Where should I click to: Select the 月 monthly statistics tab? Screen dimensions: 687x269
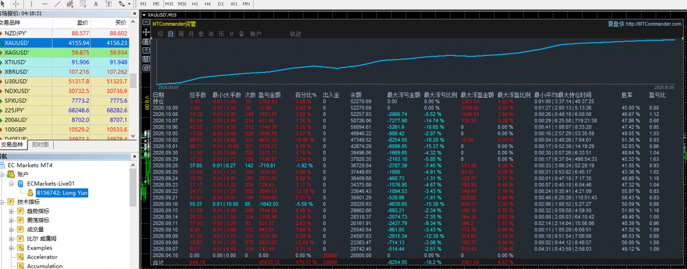click(191, 34)
